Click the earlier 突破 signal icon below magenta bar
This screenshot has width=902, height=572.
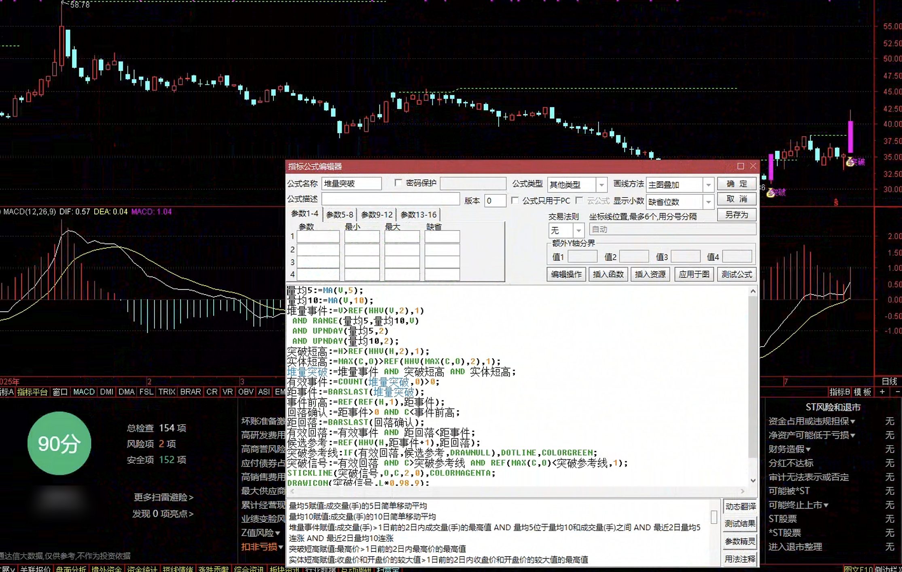[x=771, y=193]
